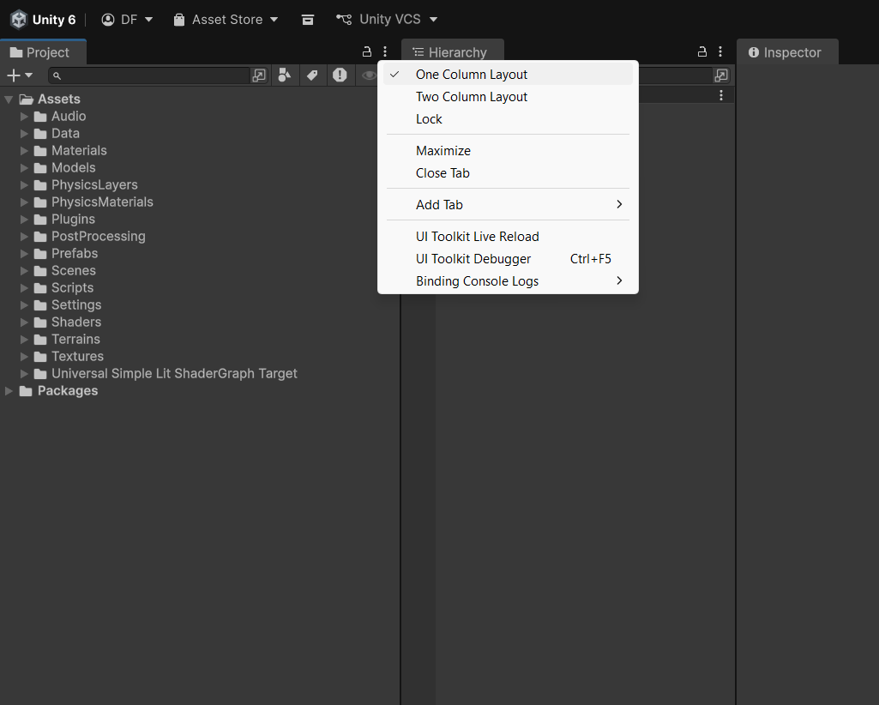Screen dimensions: 879x705
Task: Click the Search by Import Log exclamation icon
Action: click(x=340, y=75)
